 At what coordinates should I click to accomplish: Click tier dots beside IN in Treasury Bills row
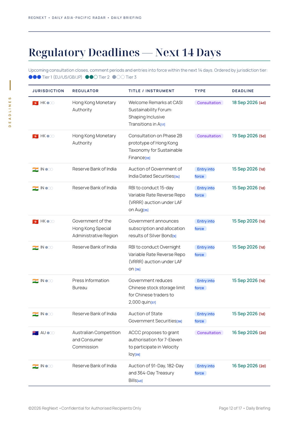click(49, 366)
